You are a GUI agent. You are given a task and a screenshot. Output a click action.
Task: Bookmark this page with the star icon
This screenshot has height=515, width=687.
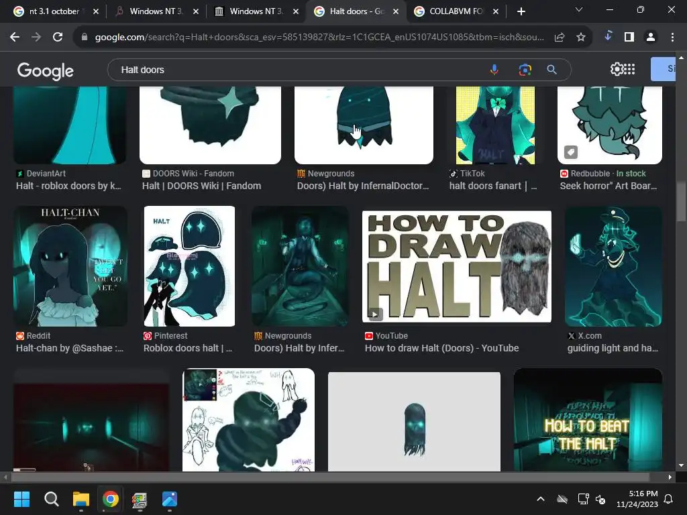pyautogui.click(x=581, y=38)
